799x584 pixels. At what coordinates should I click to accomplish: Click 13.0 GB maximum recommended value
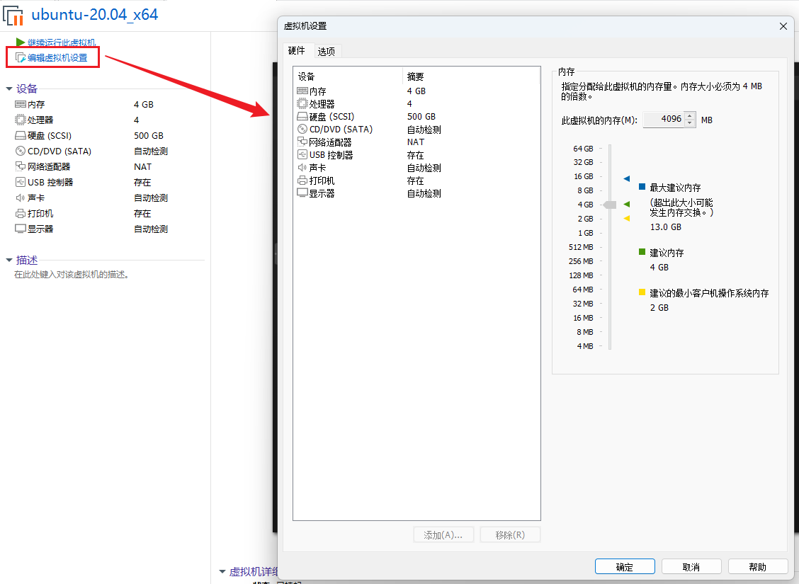(x=666, y=227)
